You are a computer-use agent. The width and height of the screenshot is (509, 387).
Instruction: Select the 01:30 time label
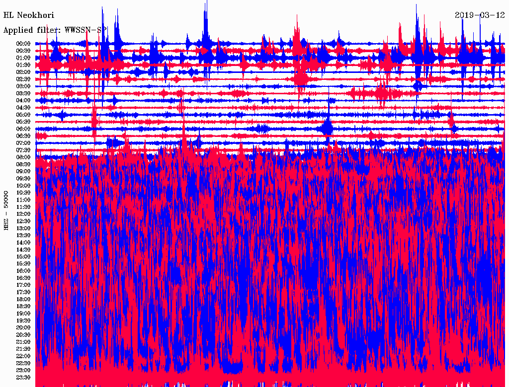pyautogui.click(x=23, y=65)
